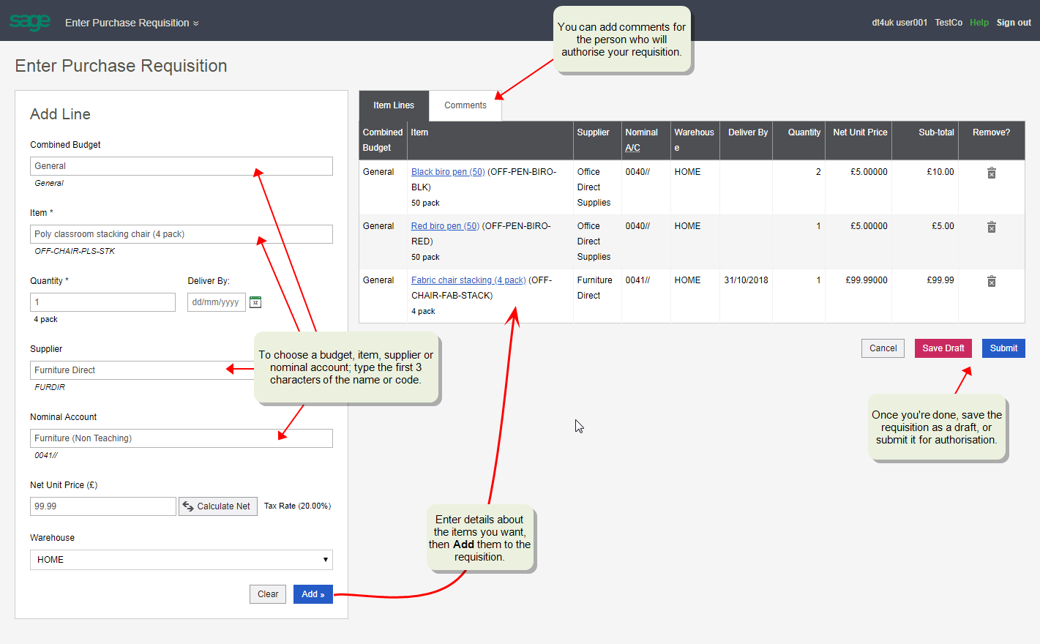
Task: Click the Quantity input field
Action: (102, 302)
